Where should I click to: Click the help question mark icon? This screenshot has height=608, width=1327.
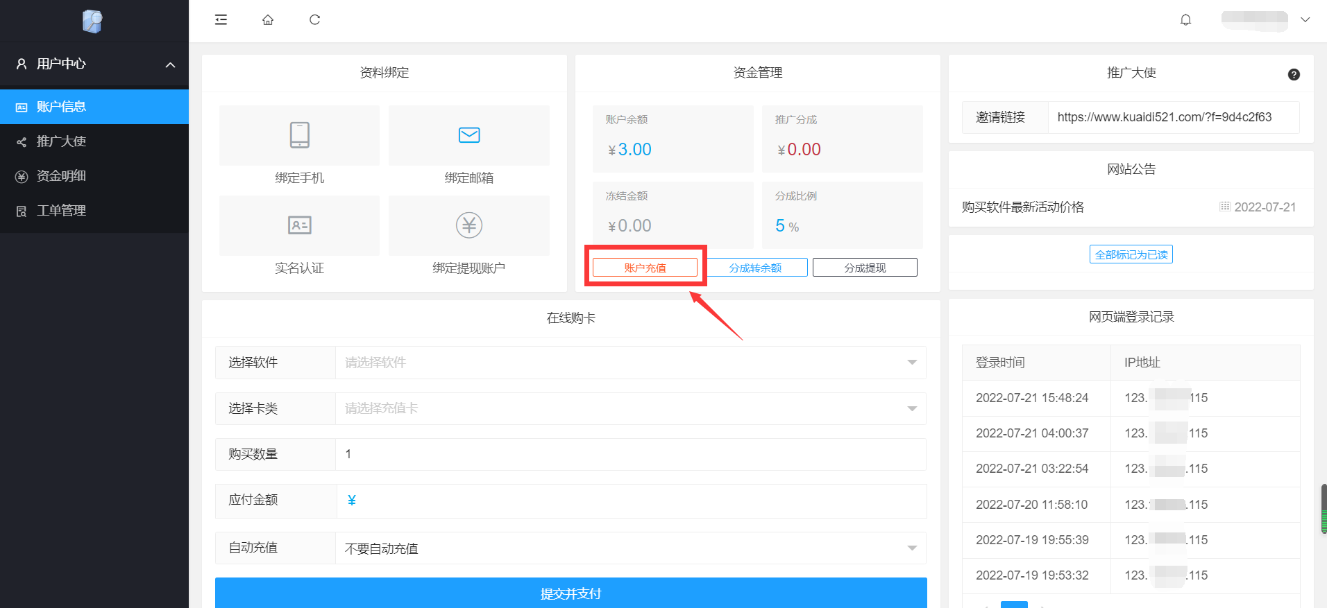pyautogui.click(x=1294, y=75)
